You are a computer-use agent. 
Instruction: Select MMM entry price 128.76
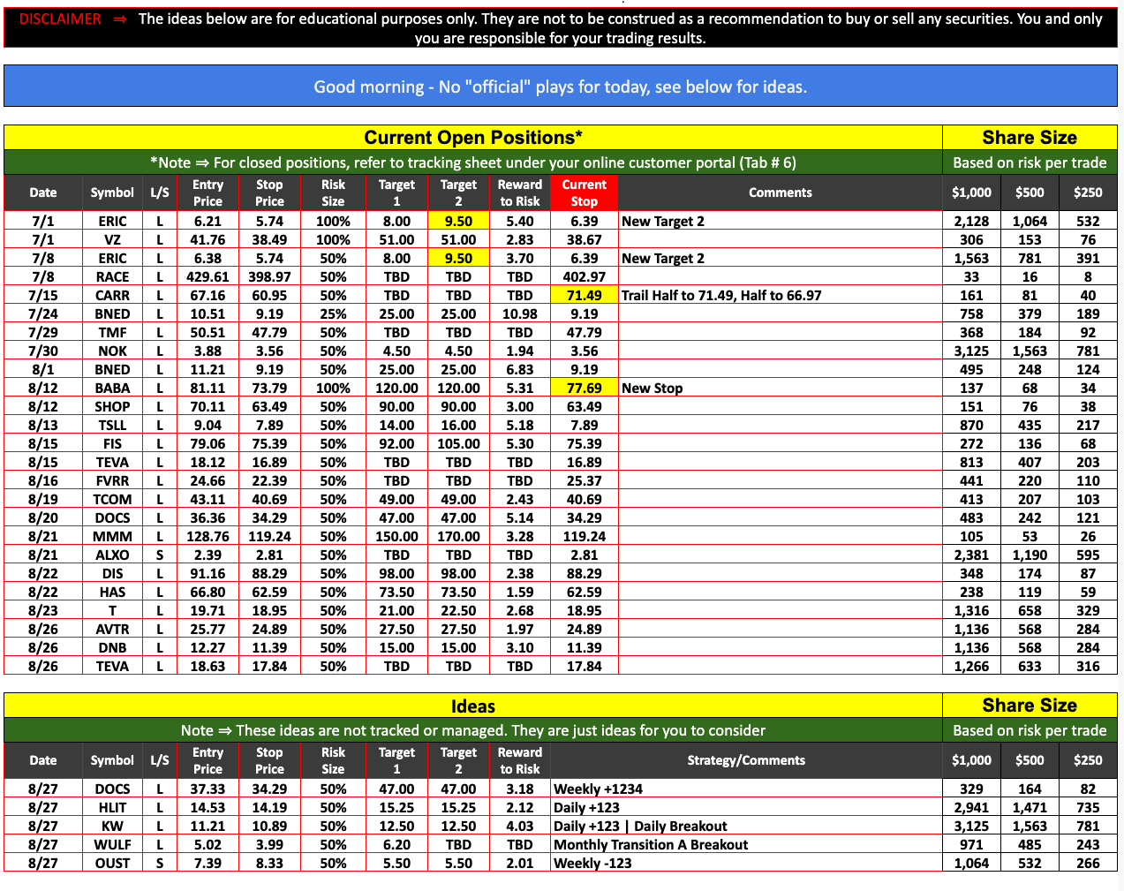(x=207, y=536)
